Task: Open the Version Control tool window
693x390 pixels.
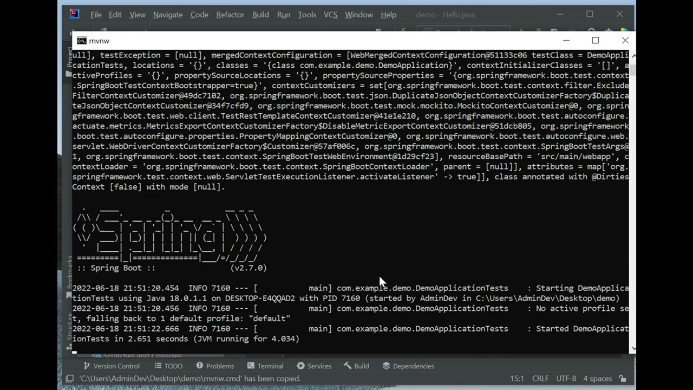Action: pos(111,366)
